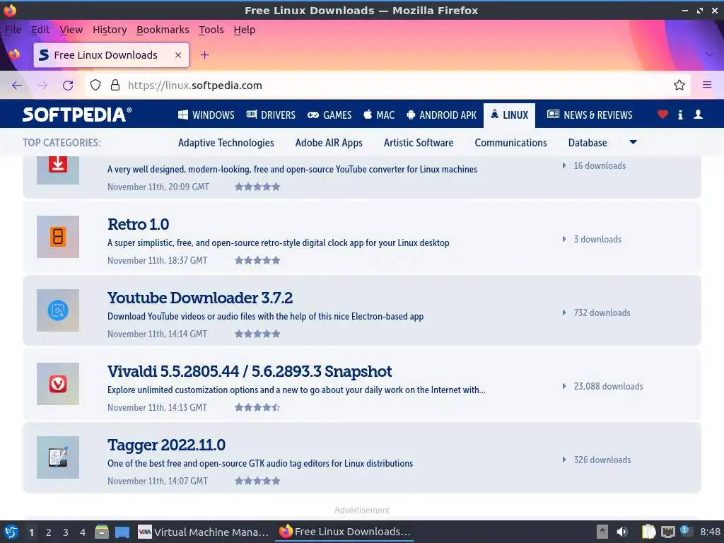Expand the top categories dropdown arrow
This screenshot has width=724, height=543.
(x=633, y=142)
